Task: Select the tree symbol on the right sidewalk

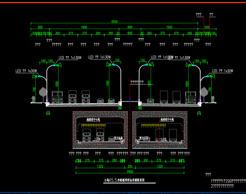Action: click(204, 94)
